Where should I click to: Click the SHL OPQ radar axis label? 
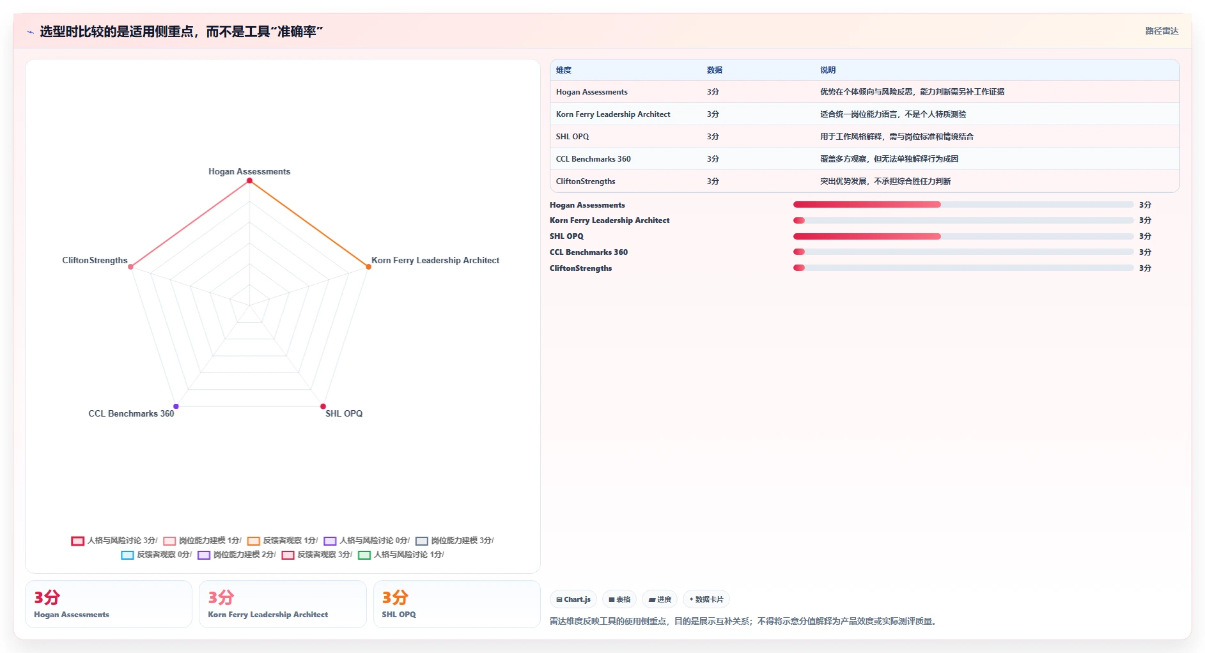click(x=344, y=413)
